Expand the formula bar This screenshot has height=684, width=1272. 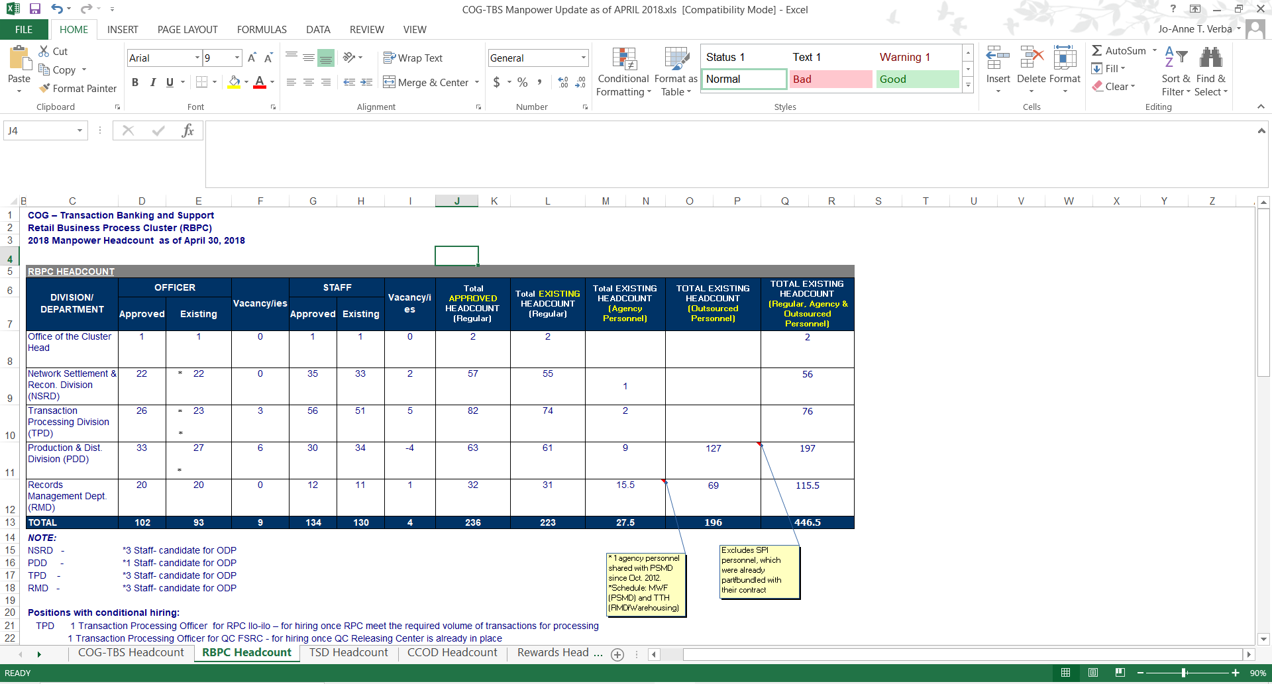pyautogui.click(x=1261, y=130)
